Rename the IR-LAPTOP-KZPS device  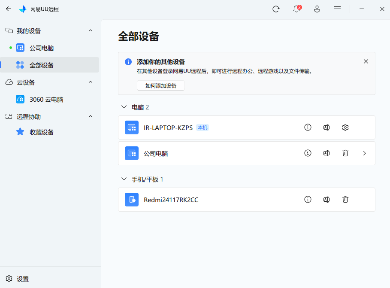tap(327, 127)
